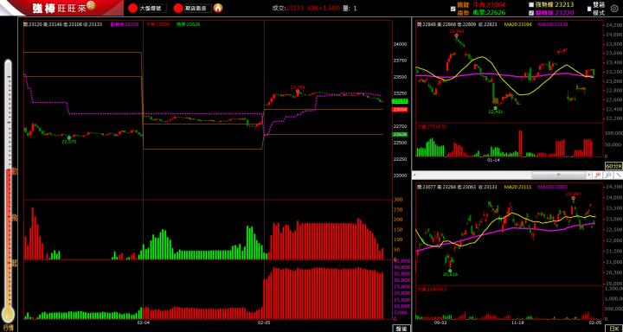This screenshot has height=332, width=623.
Task: Click the red circle beside the futures indicator
Action: [x=178, y=8]
